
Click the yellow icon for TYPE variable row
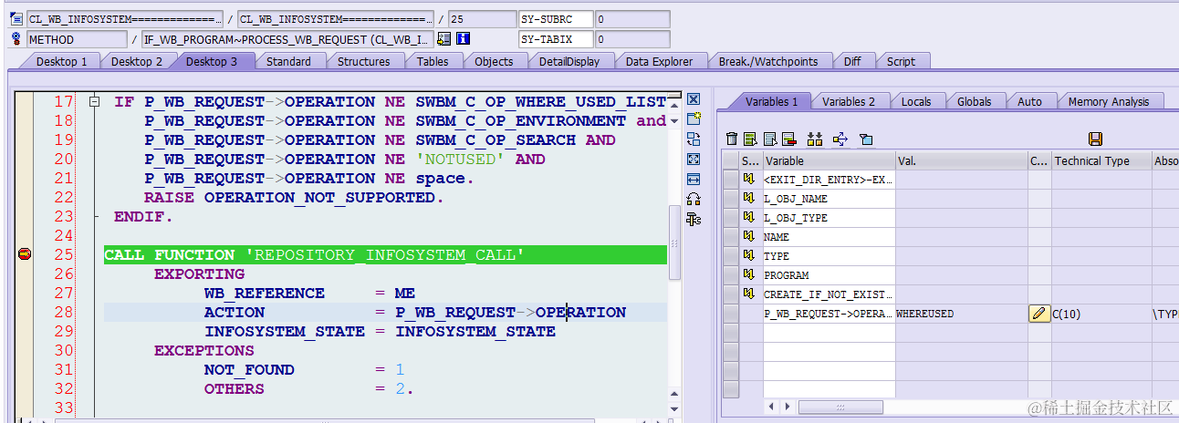coord(748,255)
